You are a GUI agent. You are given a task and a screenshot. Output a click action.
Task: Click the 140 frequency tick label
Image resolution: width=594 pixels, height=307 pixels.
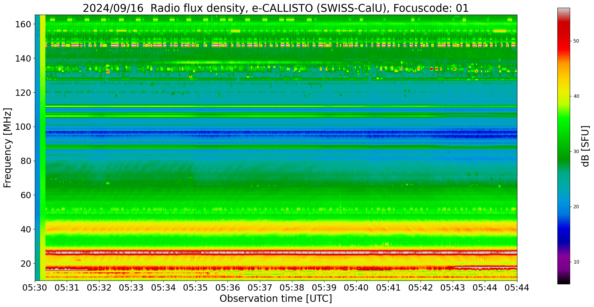23,58
